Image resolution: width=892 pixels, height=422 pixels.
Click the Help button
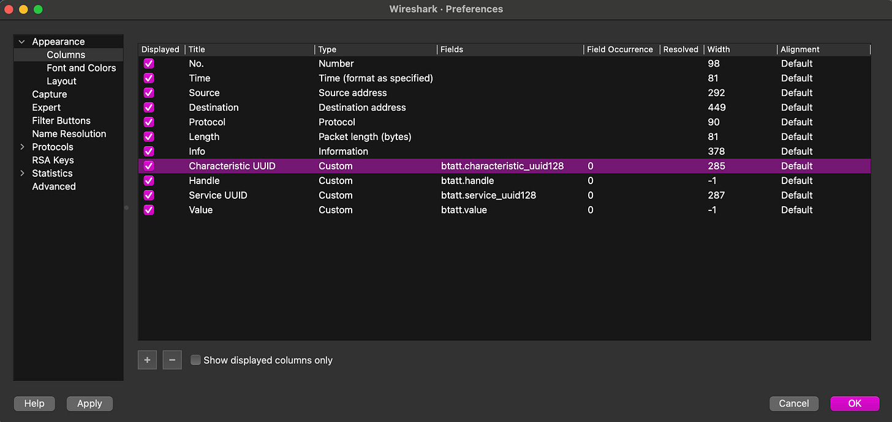[x=34, y=404]
